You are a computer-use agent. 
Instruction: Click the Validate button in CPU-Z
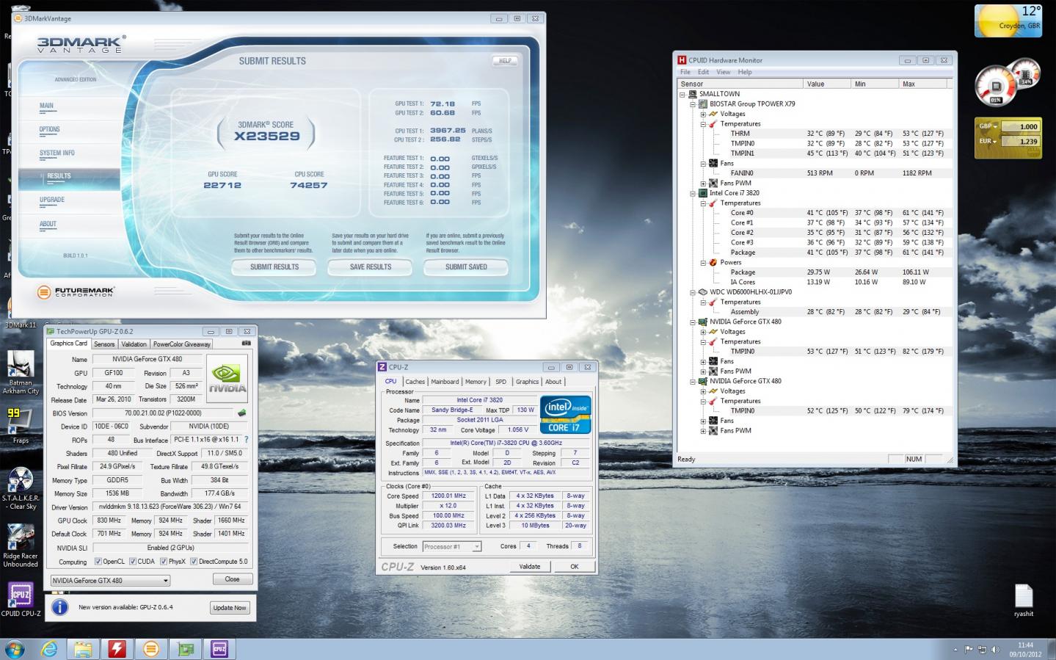(x=530, y=566)
